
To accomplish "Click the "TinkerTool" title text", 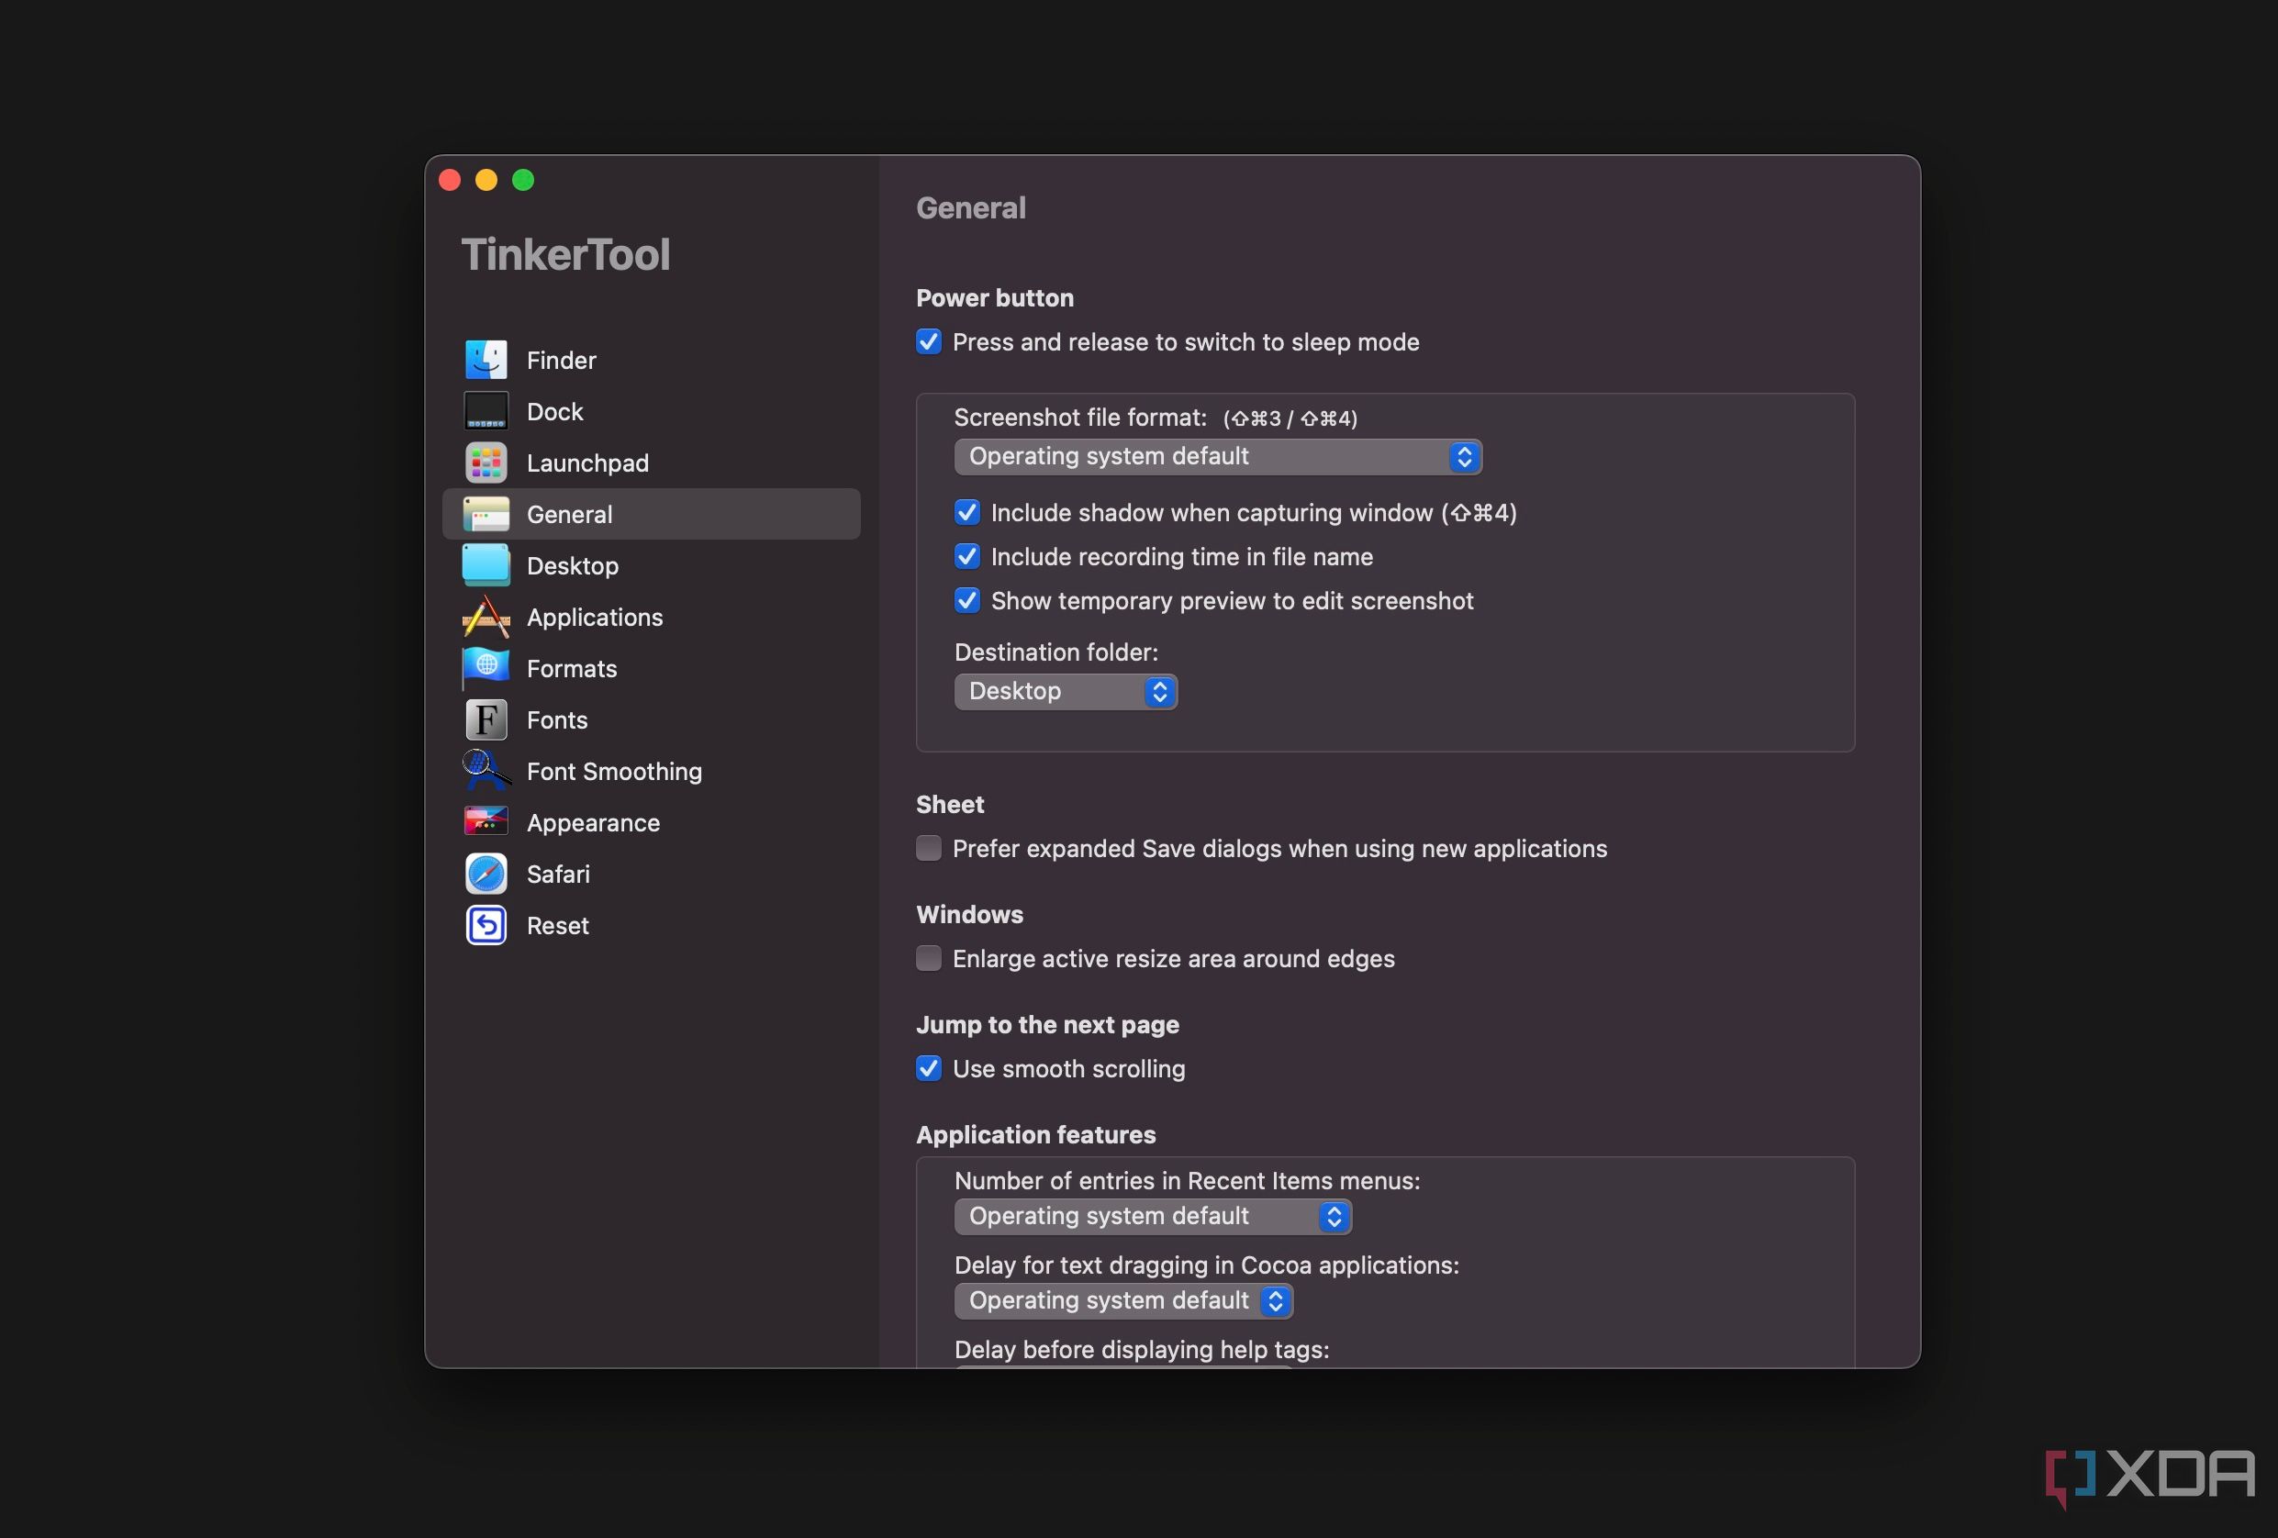I will click(x=565, y=255).
